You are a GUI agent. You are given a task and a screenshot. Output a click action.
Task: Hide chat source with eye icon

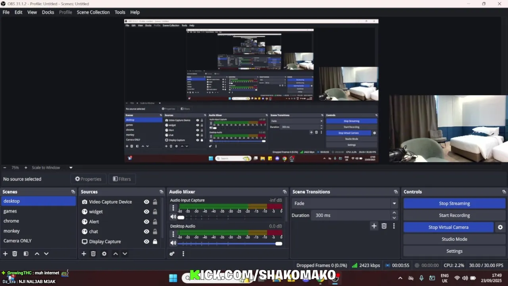tap(146, 232)
